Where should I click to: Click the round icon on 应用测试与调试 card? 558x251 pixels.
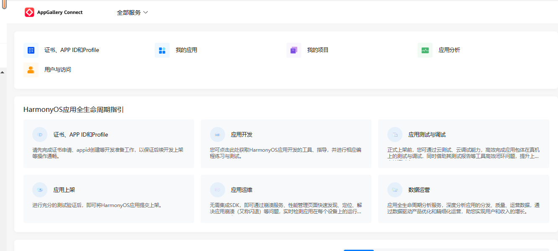(x=395, y=135)
